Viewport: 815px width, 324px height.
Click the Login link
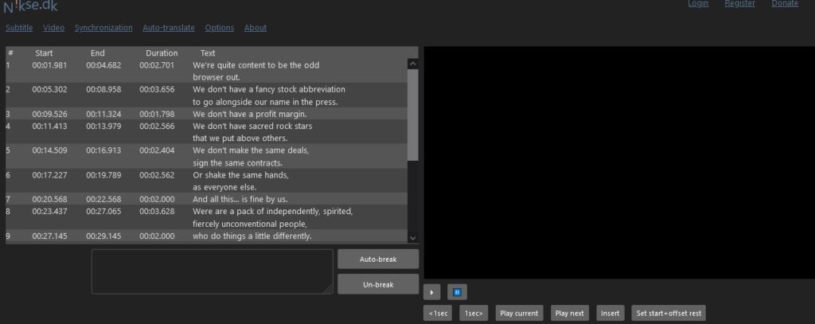698,3
